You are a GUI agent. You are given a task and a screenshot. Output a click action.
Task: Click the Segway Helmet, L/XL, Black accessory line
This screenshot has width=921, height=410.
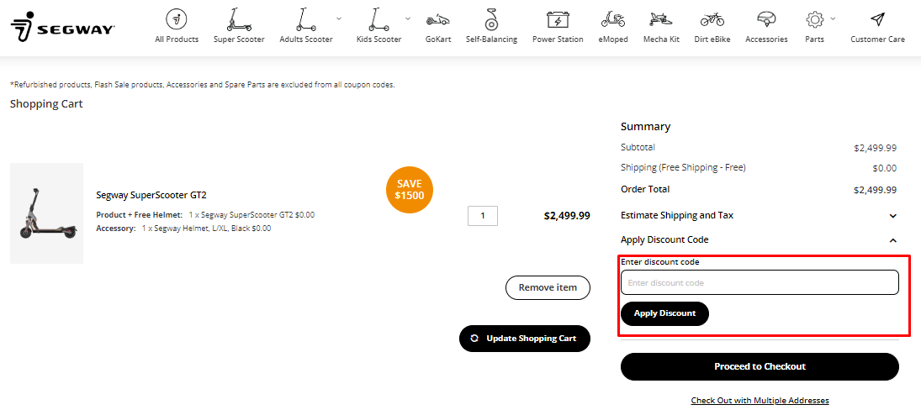pyautogui.click(x=184, y=229)
